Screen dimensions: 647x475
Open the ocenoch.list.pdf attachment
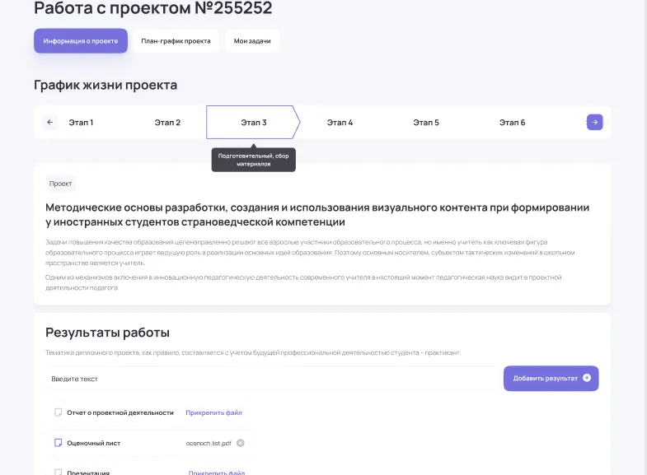click(209, 443)
